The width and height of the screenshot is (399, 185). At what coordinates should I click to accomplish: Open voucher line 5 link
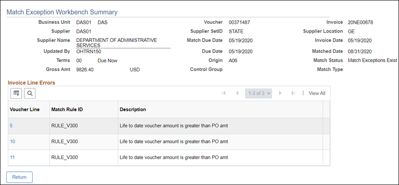[x=11, y=125]
